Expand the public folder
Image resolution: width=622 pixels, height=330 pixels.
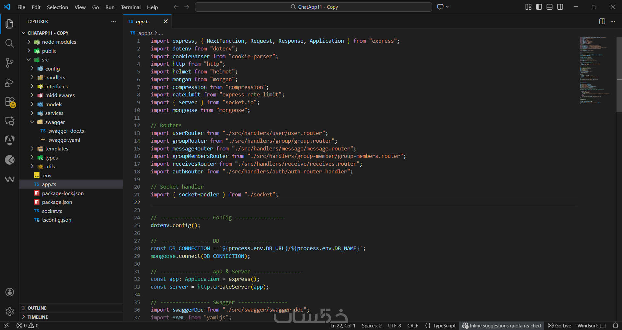tap(49, 51)
